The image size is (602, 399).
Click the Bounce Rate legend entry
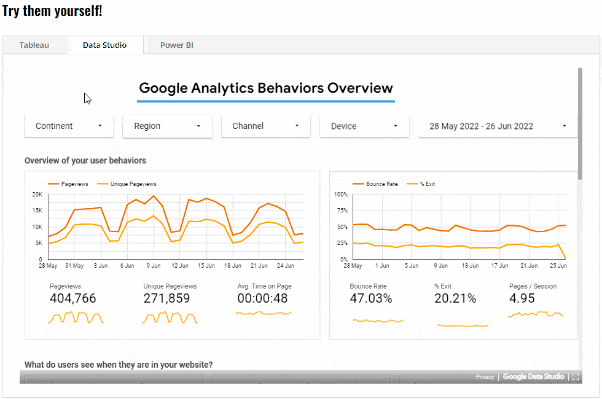(375, 184)
